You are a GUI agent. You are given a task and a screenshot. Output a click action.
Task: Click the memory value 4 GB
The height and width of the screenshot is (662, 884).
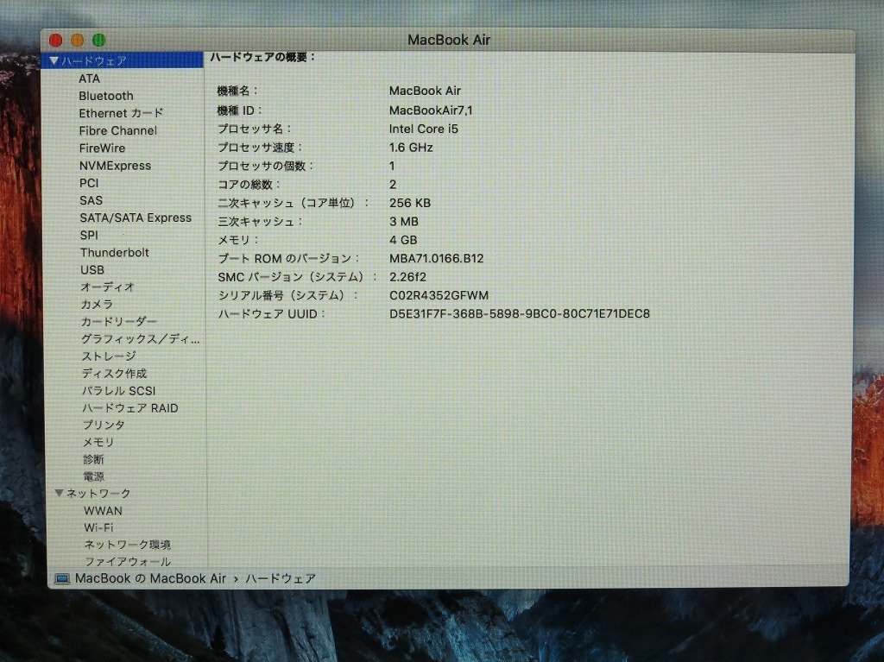(x=403, y=240)
